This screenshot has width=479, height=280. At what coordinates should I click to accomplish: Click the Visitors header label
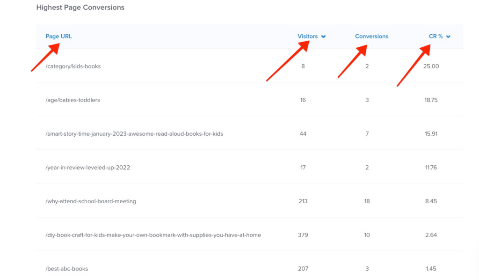(x=309, y=36)
